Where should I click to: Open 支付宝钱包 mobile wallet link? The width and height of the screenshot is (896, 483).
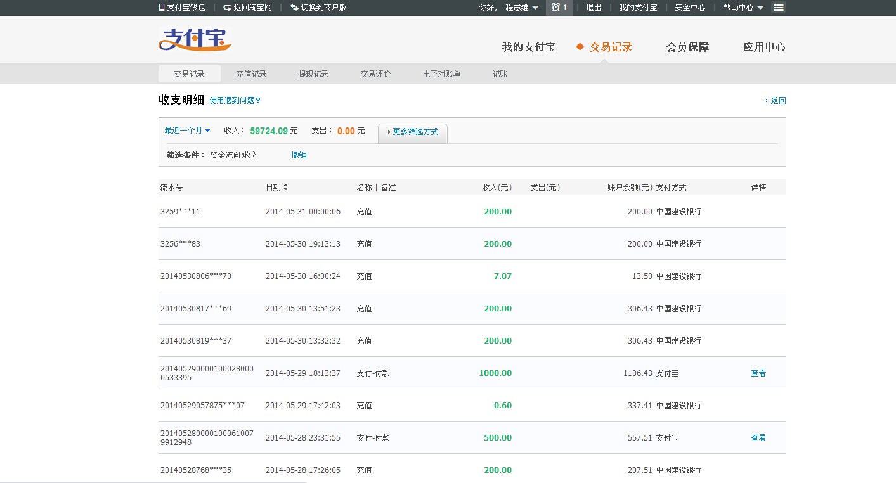[x=182, y=8]
